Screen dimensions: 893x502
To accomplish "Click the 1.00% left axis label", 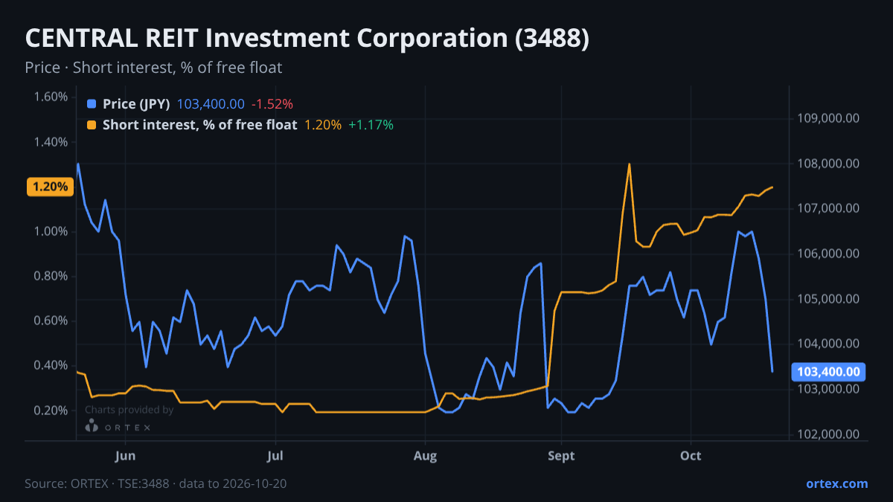I will tap(51, 231).
